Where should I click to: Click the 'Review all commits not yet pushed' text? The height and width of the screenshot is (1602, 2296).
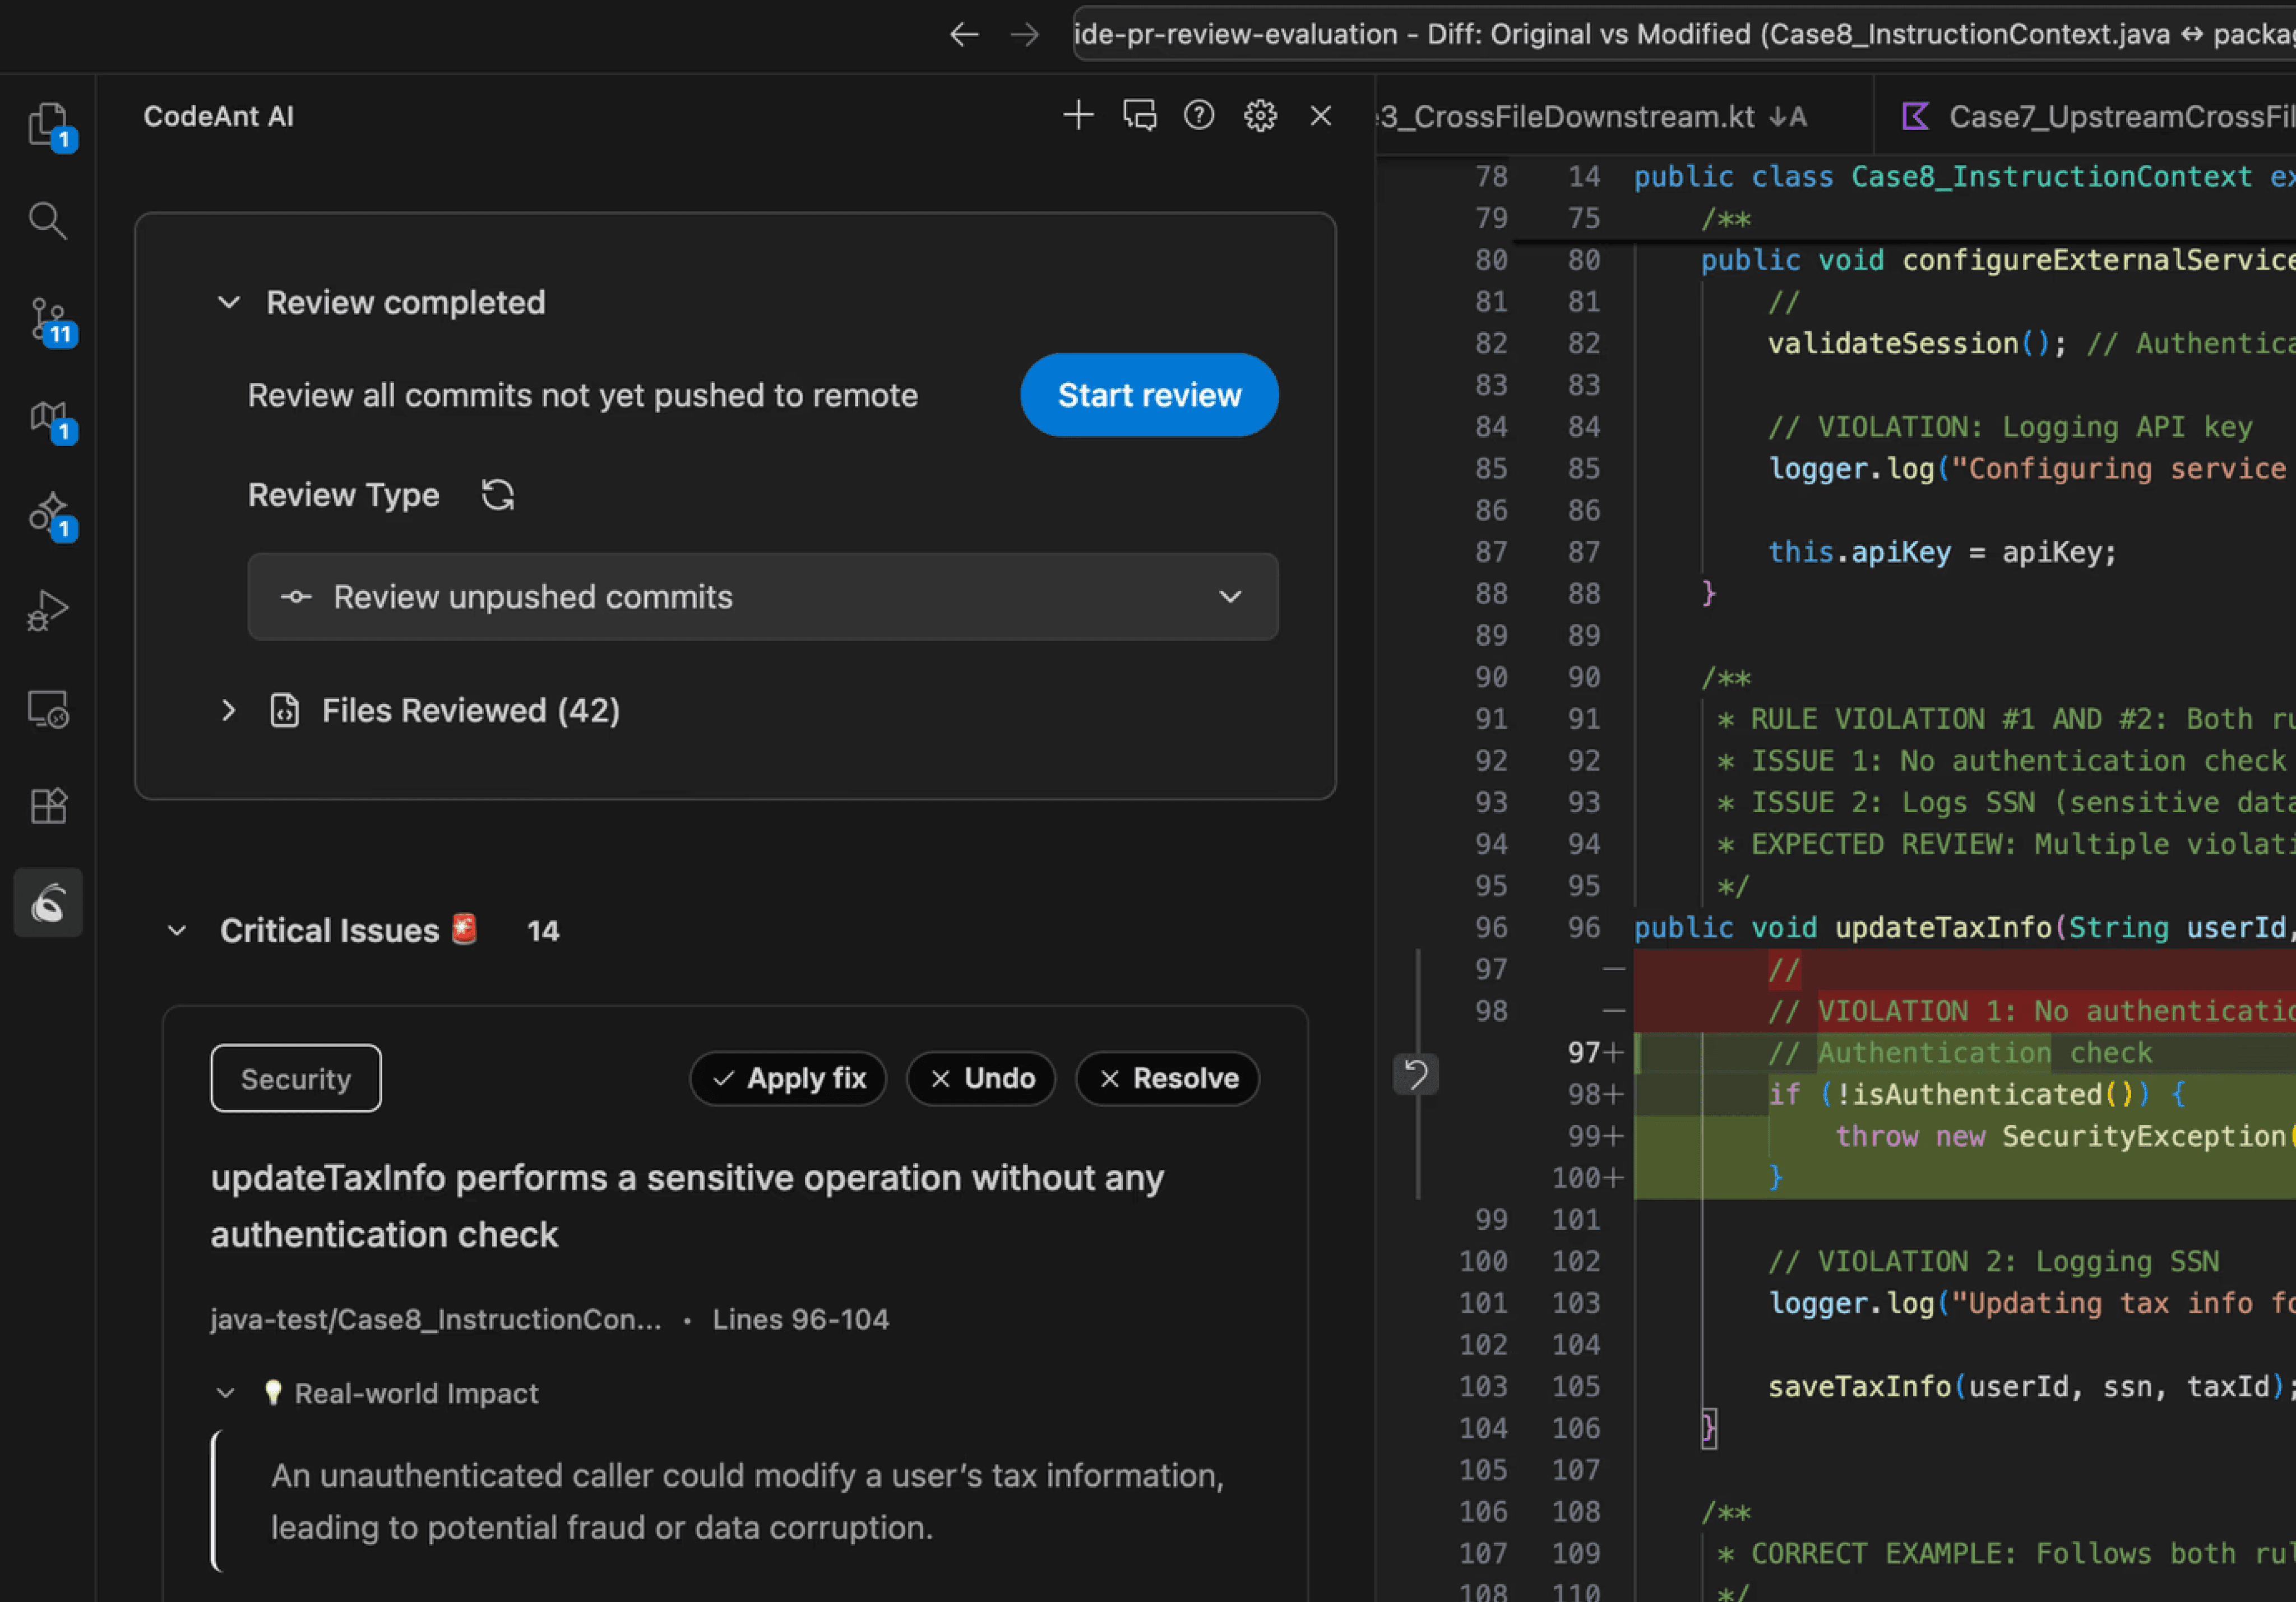[582, 395]
